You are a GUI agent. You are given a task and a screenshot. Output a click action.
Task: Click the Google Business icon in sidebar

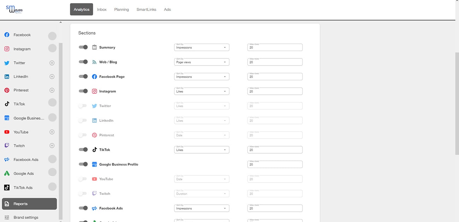(7, 118)
